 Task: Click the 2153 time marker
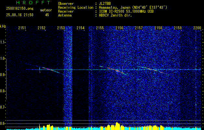[x=61, y=28]
